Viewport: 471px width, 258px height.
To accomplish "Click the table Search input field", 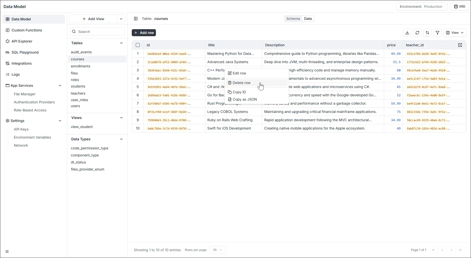I will pos(100,32).
